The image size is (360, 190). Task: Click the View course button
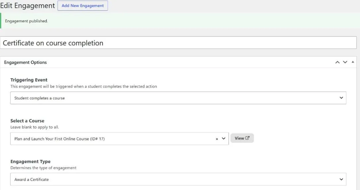(242, 138)
